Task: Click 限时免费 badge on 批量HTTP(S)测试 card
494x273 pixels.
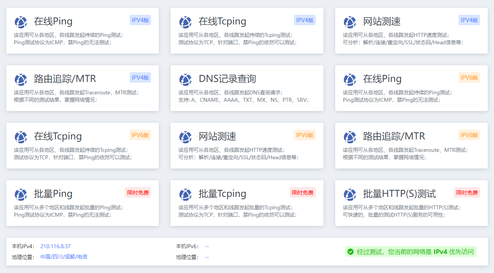Action: coord(467,193)
